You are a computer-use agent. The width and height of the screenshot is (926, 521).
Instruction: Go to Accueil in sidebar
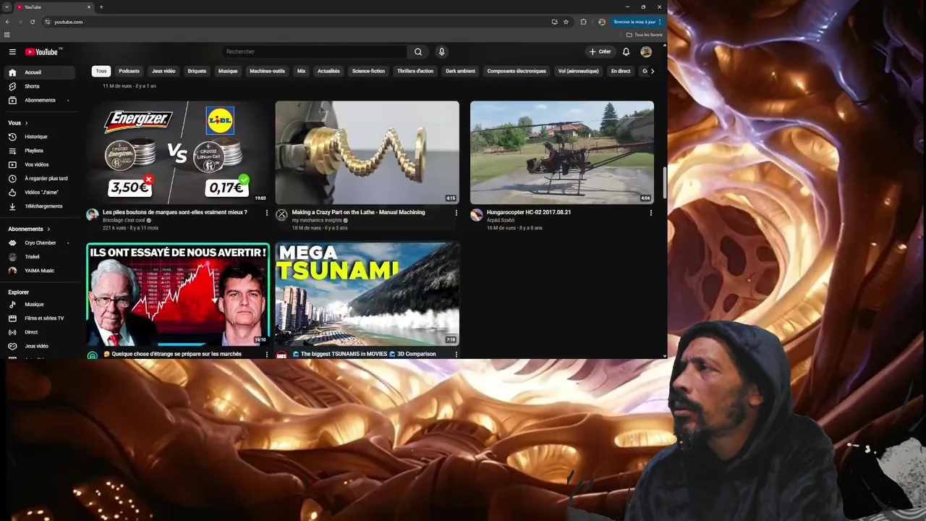pyautogui.click(x=41, y=72)
